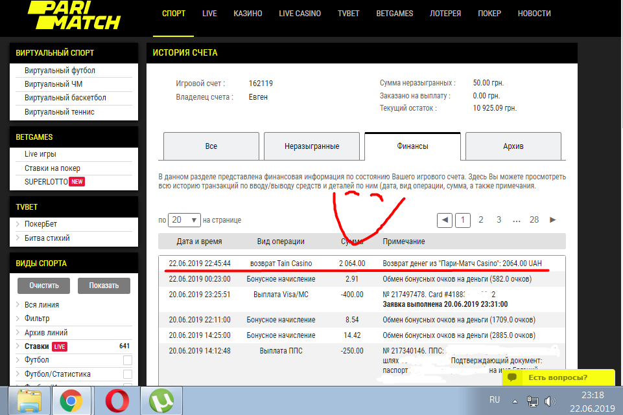
Task: Open the КАЗИНО menu item
Action: 248,14
